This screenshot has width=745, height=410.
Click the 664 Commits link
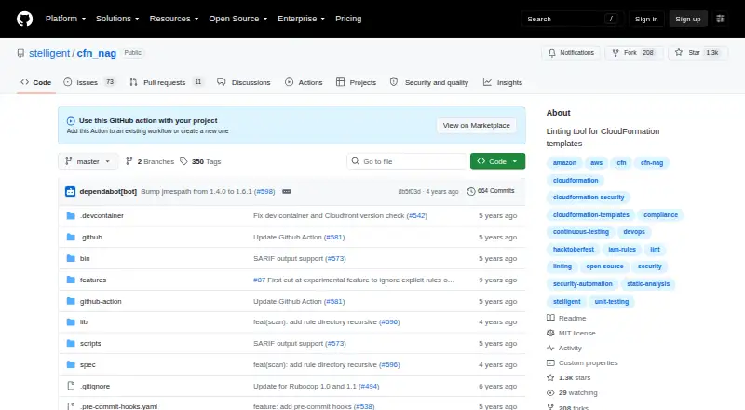tap(491, 191)
